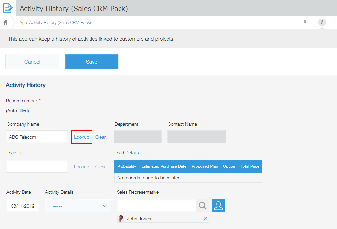Click the Proposed Plan column header
This screenshot has height=229, width=337.
pyautogui.click(x=205, y=166)
